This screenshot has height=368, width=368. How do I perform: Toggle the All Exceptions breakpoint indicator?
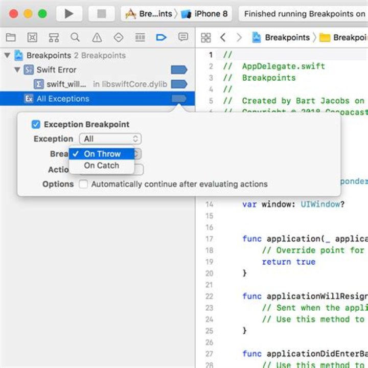click(x=179, y=99)
